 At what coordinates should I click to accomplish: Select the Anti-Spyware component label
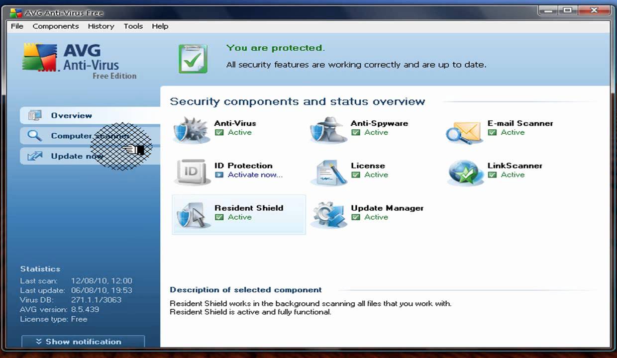[x=379, y=123]
